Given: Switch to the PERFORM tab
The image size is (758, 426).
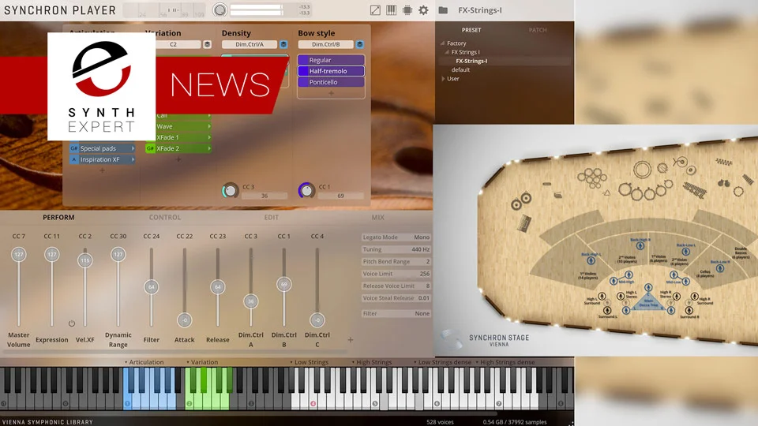Looking at the screenshot, I should click(58, 218).
